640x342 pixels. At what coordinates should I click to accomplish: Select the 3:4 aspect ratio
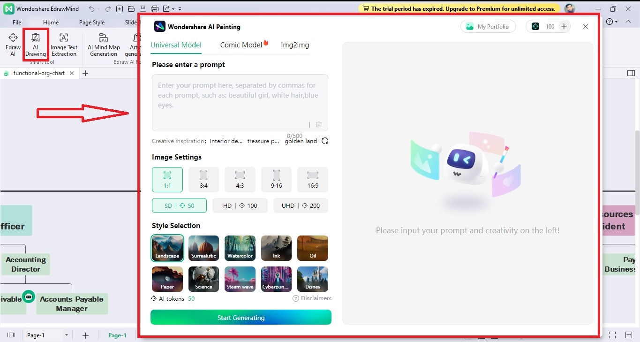pos(203,180)
